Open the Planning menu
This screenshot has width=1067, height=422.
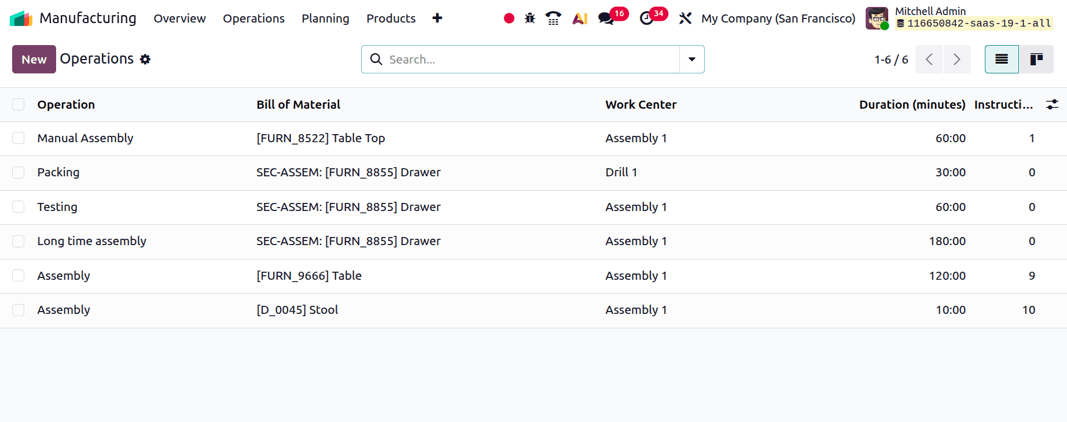click(x=325, y=18)
